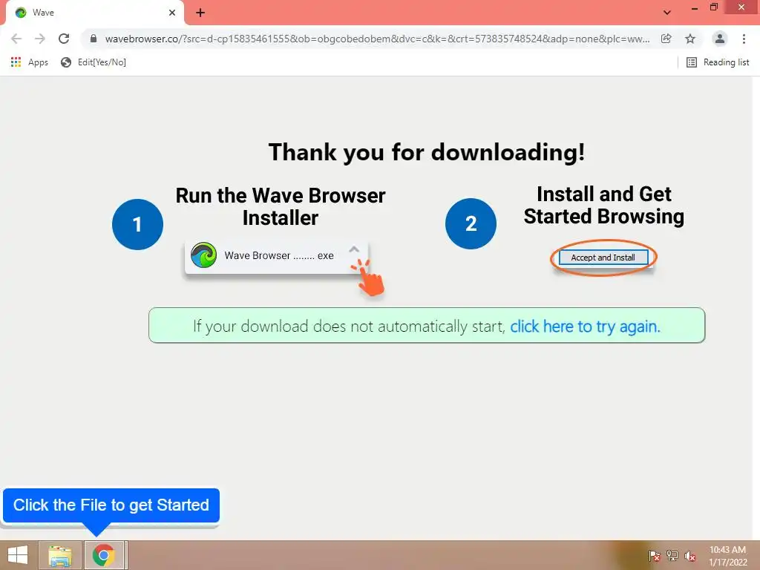Open the Reading list panel
Screen dimensions: 760x570
tap(718, 62)
